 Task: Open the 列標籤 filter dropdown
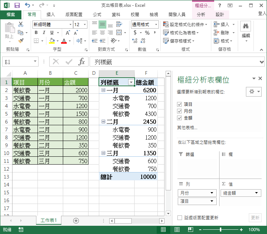coord(131,82)
